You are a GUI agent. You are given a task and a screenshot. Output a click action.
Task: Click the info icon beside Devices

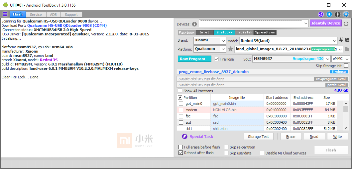pyautogui.click(x=194, y=24)
